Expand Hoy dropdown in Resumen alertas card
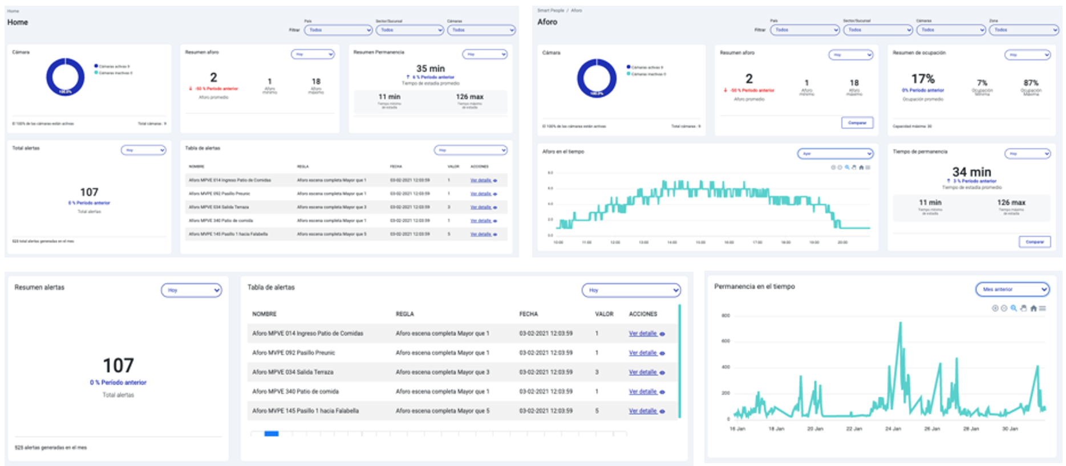The height and width of the screenshot is (466, 1066). click(x=191, y=290)
